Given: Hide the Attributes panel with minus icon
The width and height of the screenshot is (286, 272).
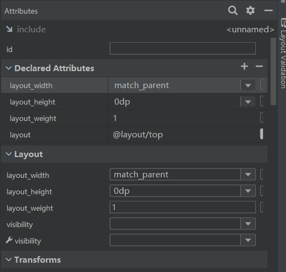Looking at the screenshot, I should pos(269,10).
